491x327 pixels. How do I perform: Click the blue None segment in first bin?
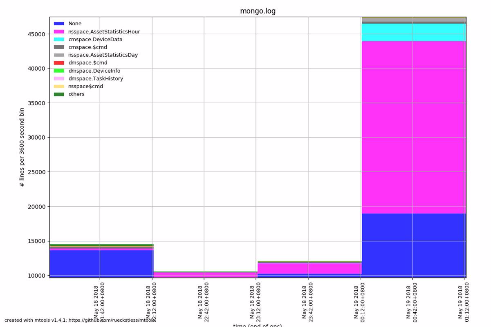click(x=101, y=264)
